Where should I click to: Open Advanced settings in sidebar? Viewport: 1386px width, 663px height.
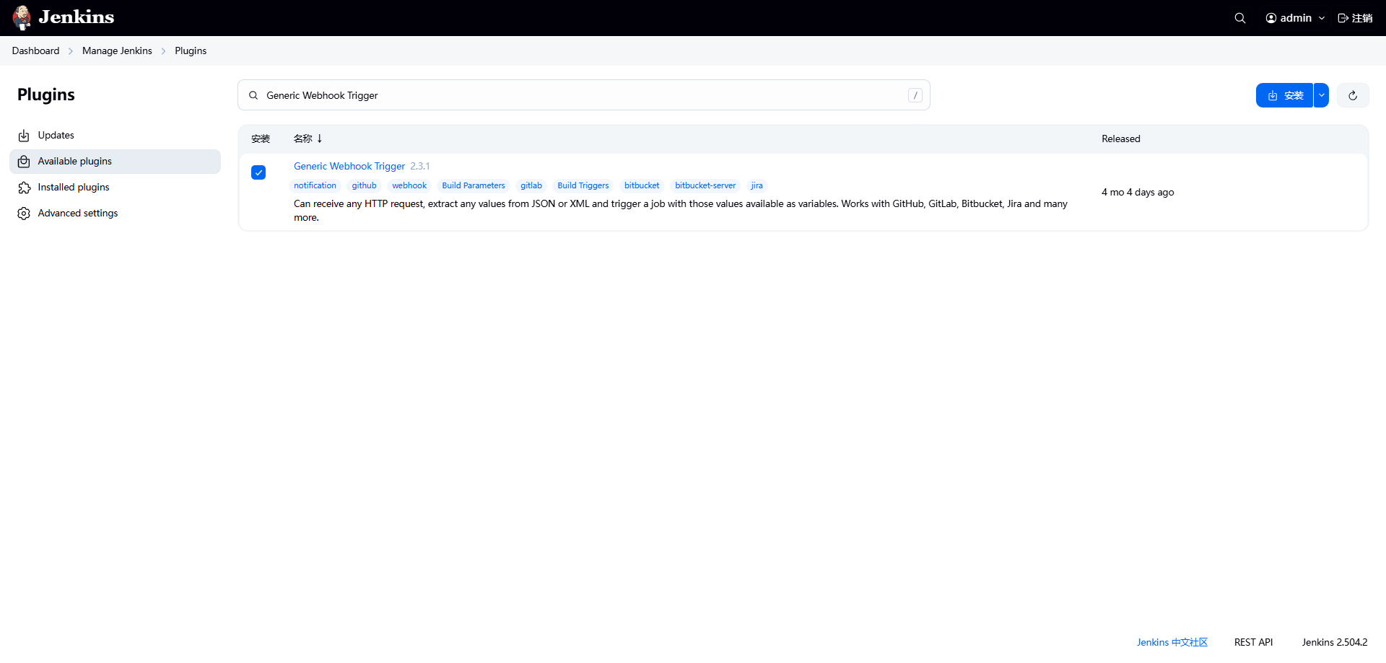[115, 214]
